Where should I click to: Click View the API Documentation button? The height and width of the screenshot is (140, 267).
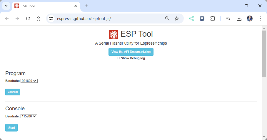pyautogui.click(x=131, y=52)
